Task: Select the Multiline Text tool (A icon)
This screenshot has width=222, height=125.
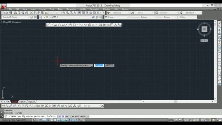Action: coord(116,25)
